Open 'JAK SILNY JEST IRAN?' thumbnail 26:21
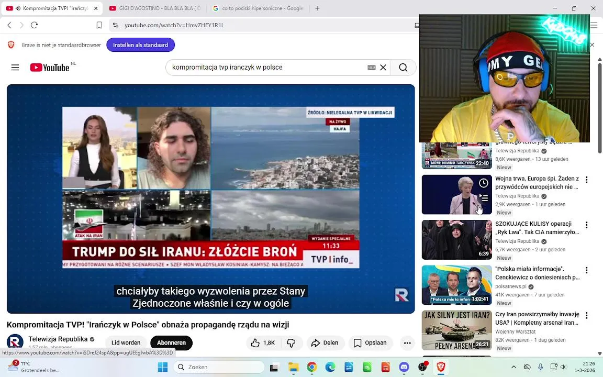The height and width of the screenshot is (377, 603). pyautogui.click(x=457, y=330)
